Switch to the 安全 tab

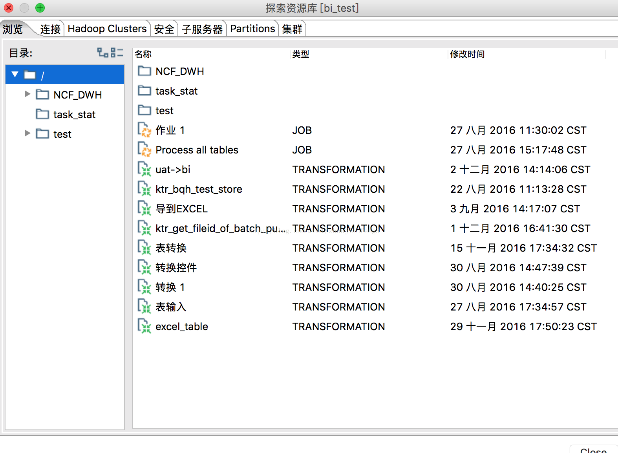click(164, 29)
